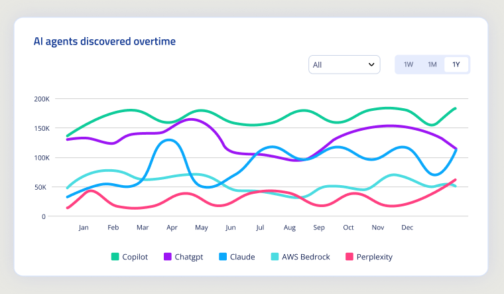Image resolution: width=504 pixels, height=294 pixels.
Task: Click the Jan label on x-axis
Action: point(84,228)
